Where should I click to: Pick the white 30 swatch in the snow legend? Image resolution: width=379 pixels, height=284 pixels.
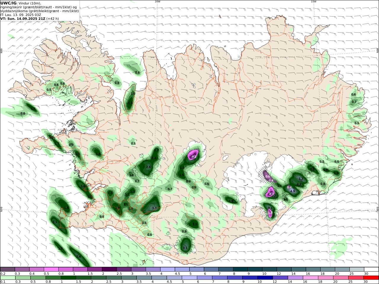point(371,269)
